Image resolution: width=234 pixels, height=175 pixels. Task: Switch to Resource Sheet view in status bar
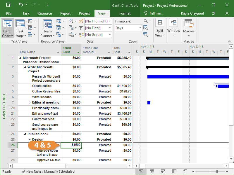[x=174, y=171]
